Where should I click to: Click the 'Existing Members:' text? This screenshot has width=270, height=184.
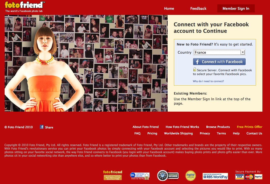(x=190, y=93)
